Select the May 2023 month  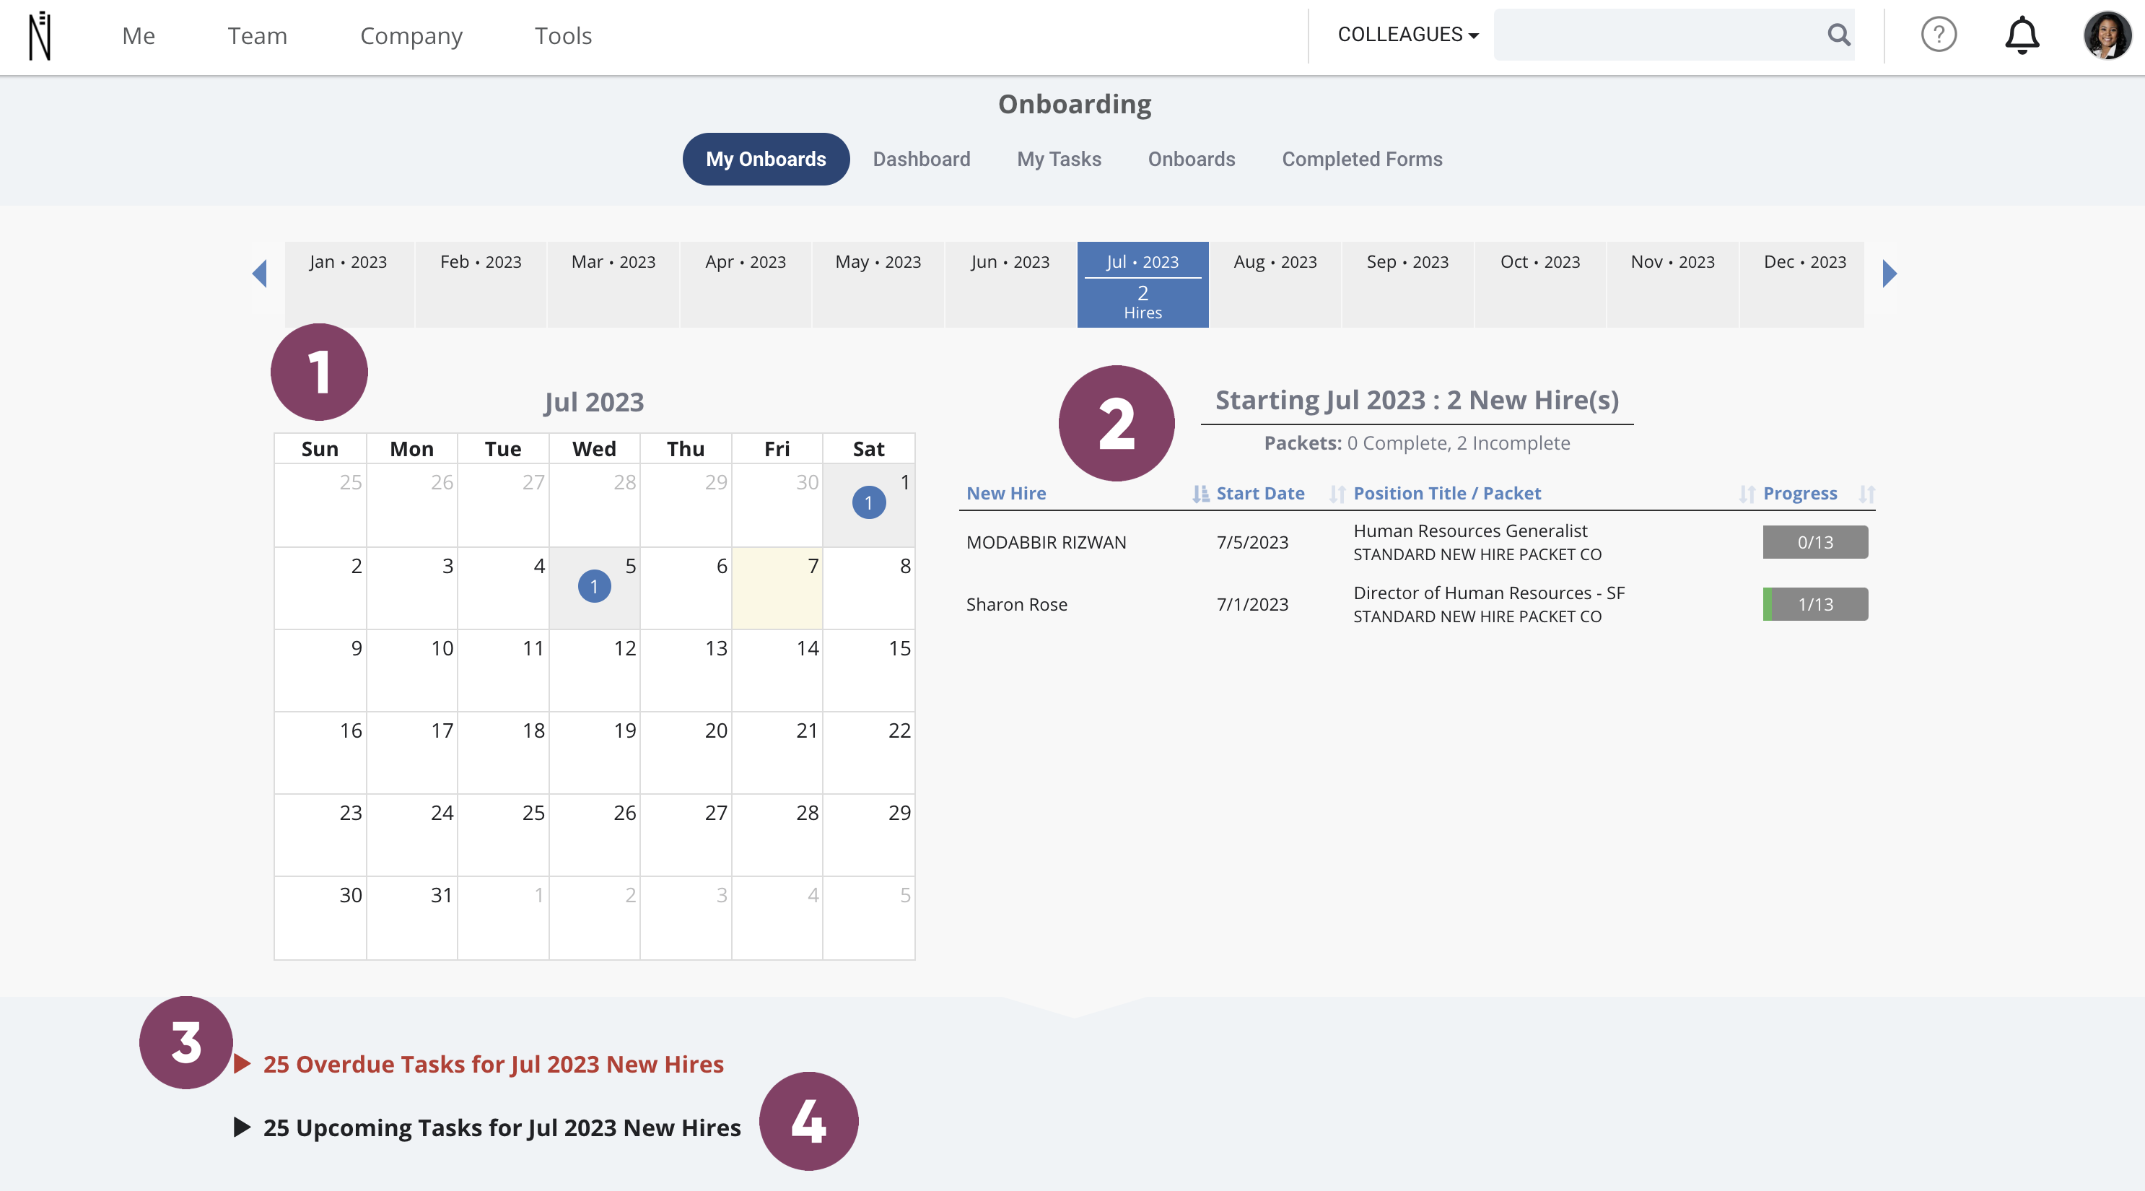point(878,284)
